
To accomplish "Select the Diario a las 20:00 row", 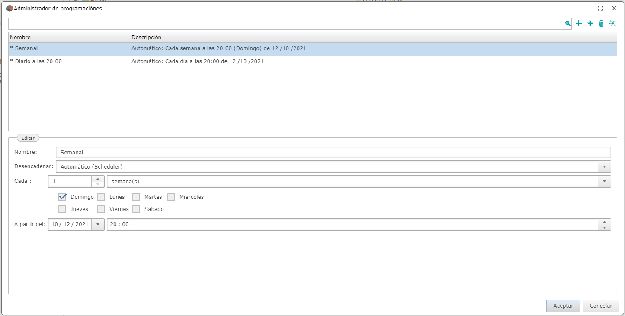I will [x=313, y=61].
